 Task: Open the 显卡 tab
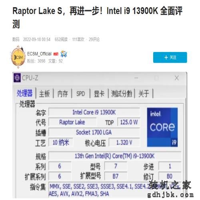99,94
